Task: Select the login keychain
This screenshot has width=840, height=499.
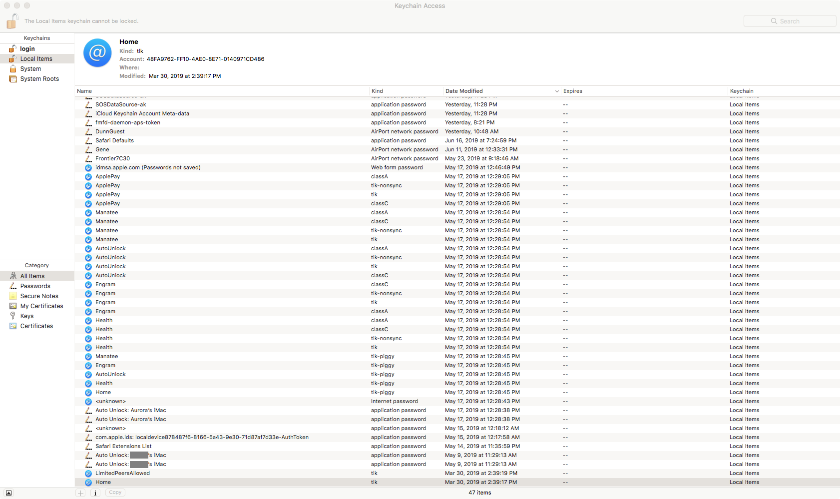Action: tap(27, 48)
